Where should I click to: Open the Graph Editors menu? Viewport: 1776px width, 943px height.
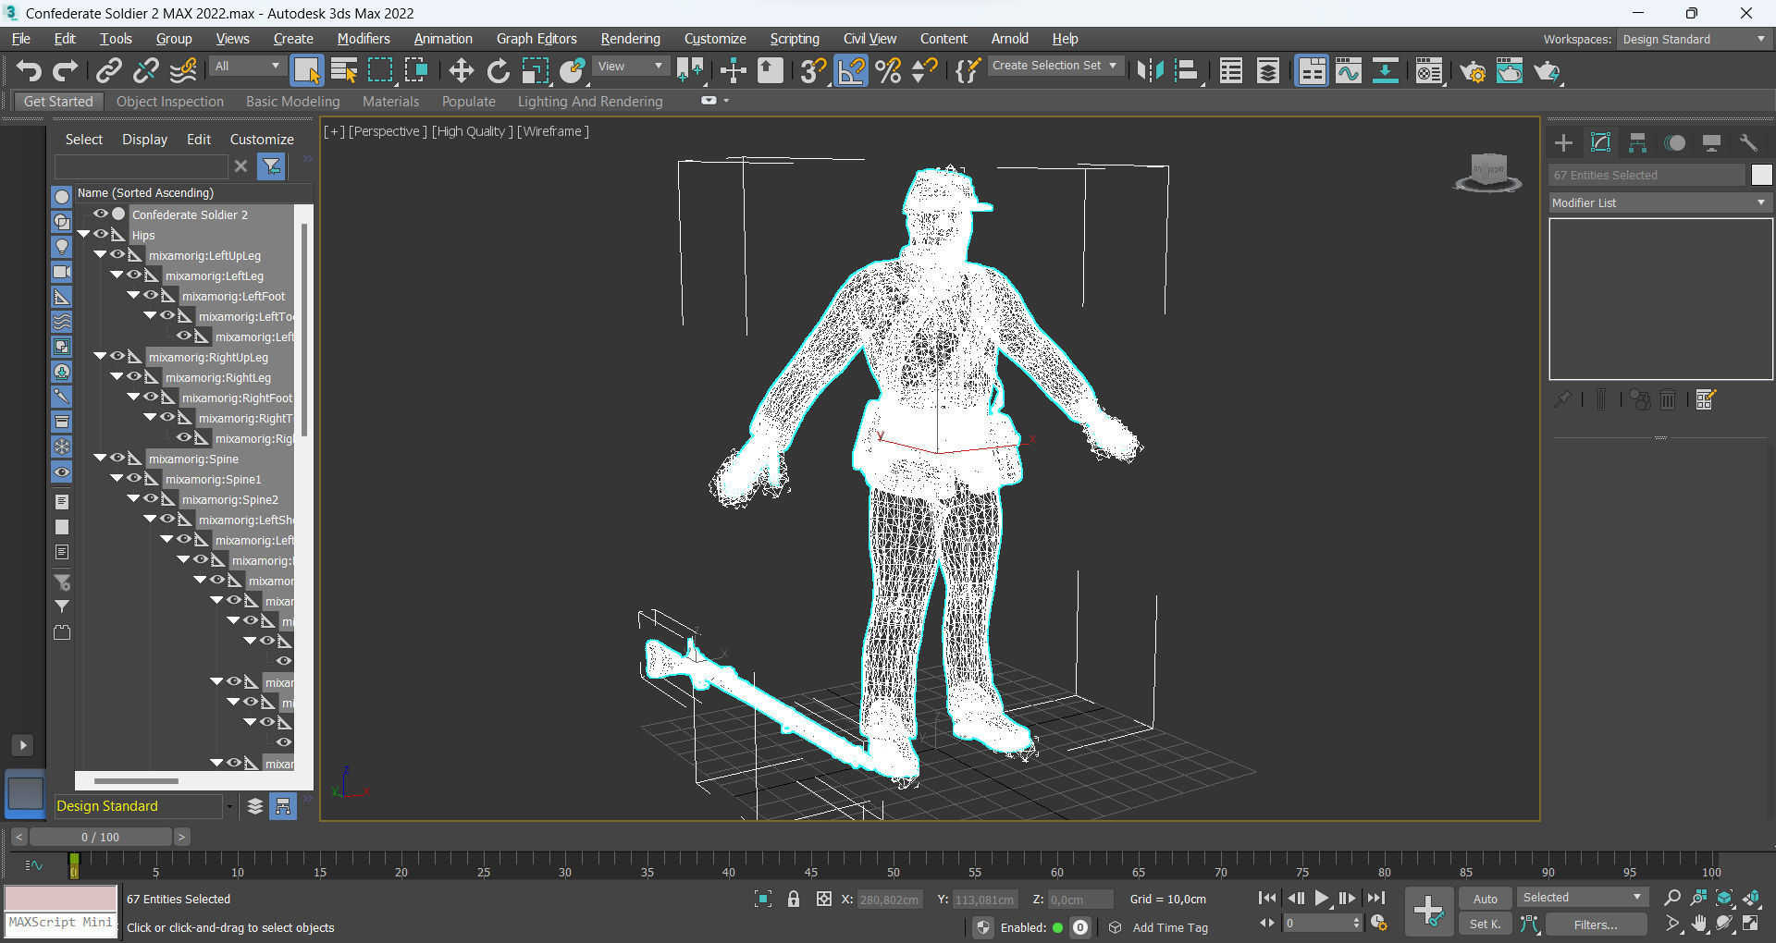tap(536, 39)
